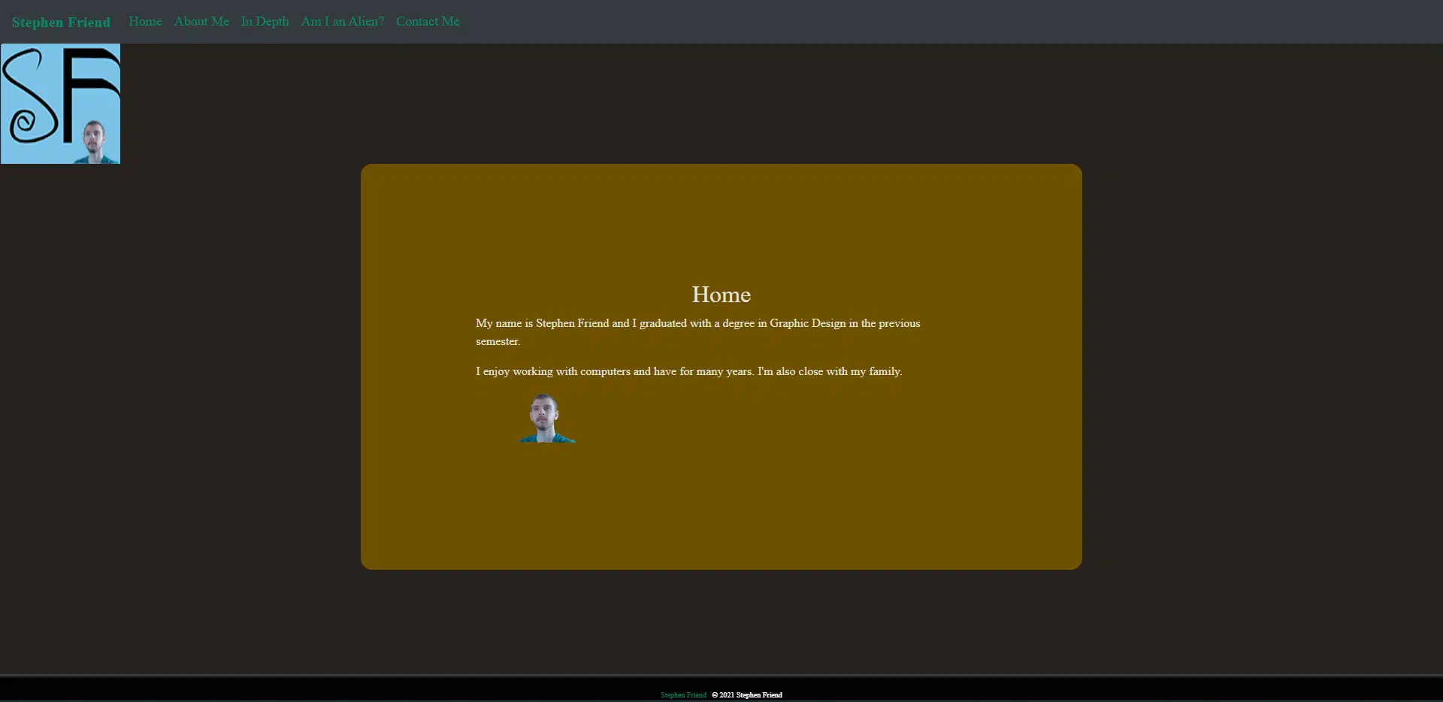Click the name Stephen Friend in intro paragraph

572,323
